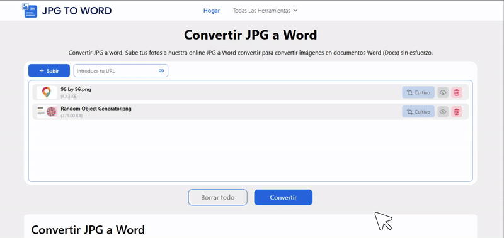Image resolution: width=504 pixels, height=238 pixels.
Task: Crop Random Object Generator.png using Cultivo button
Action: pyautogui.click(x=418, y=112)
